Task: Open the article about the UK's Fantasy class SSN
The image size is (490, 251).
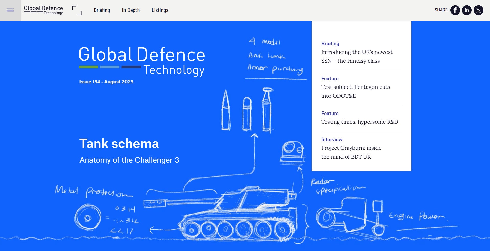Action: click(357, 56)
